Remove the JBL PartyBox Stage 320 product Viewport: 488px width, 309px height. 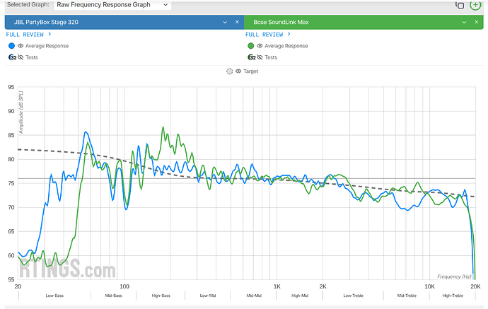pyautogui.click(x=237, y=22)
